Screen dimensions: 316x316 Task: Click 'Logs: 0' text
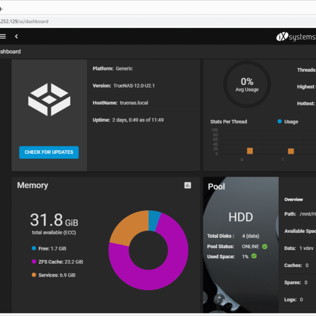tap(293, 300)
